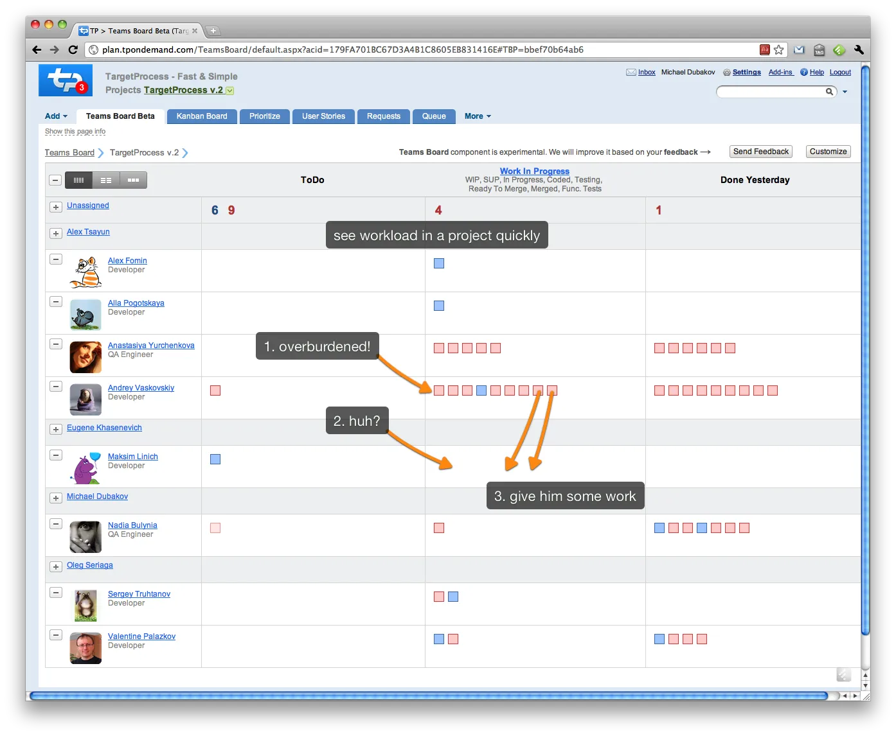Expand the Eugene Khasenevich row
Viewport: 896px width, 736px height.
tap(56, 429)
